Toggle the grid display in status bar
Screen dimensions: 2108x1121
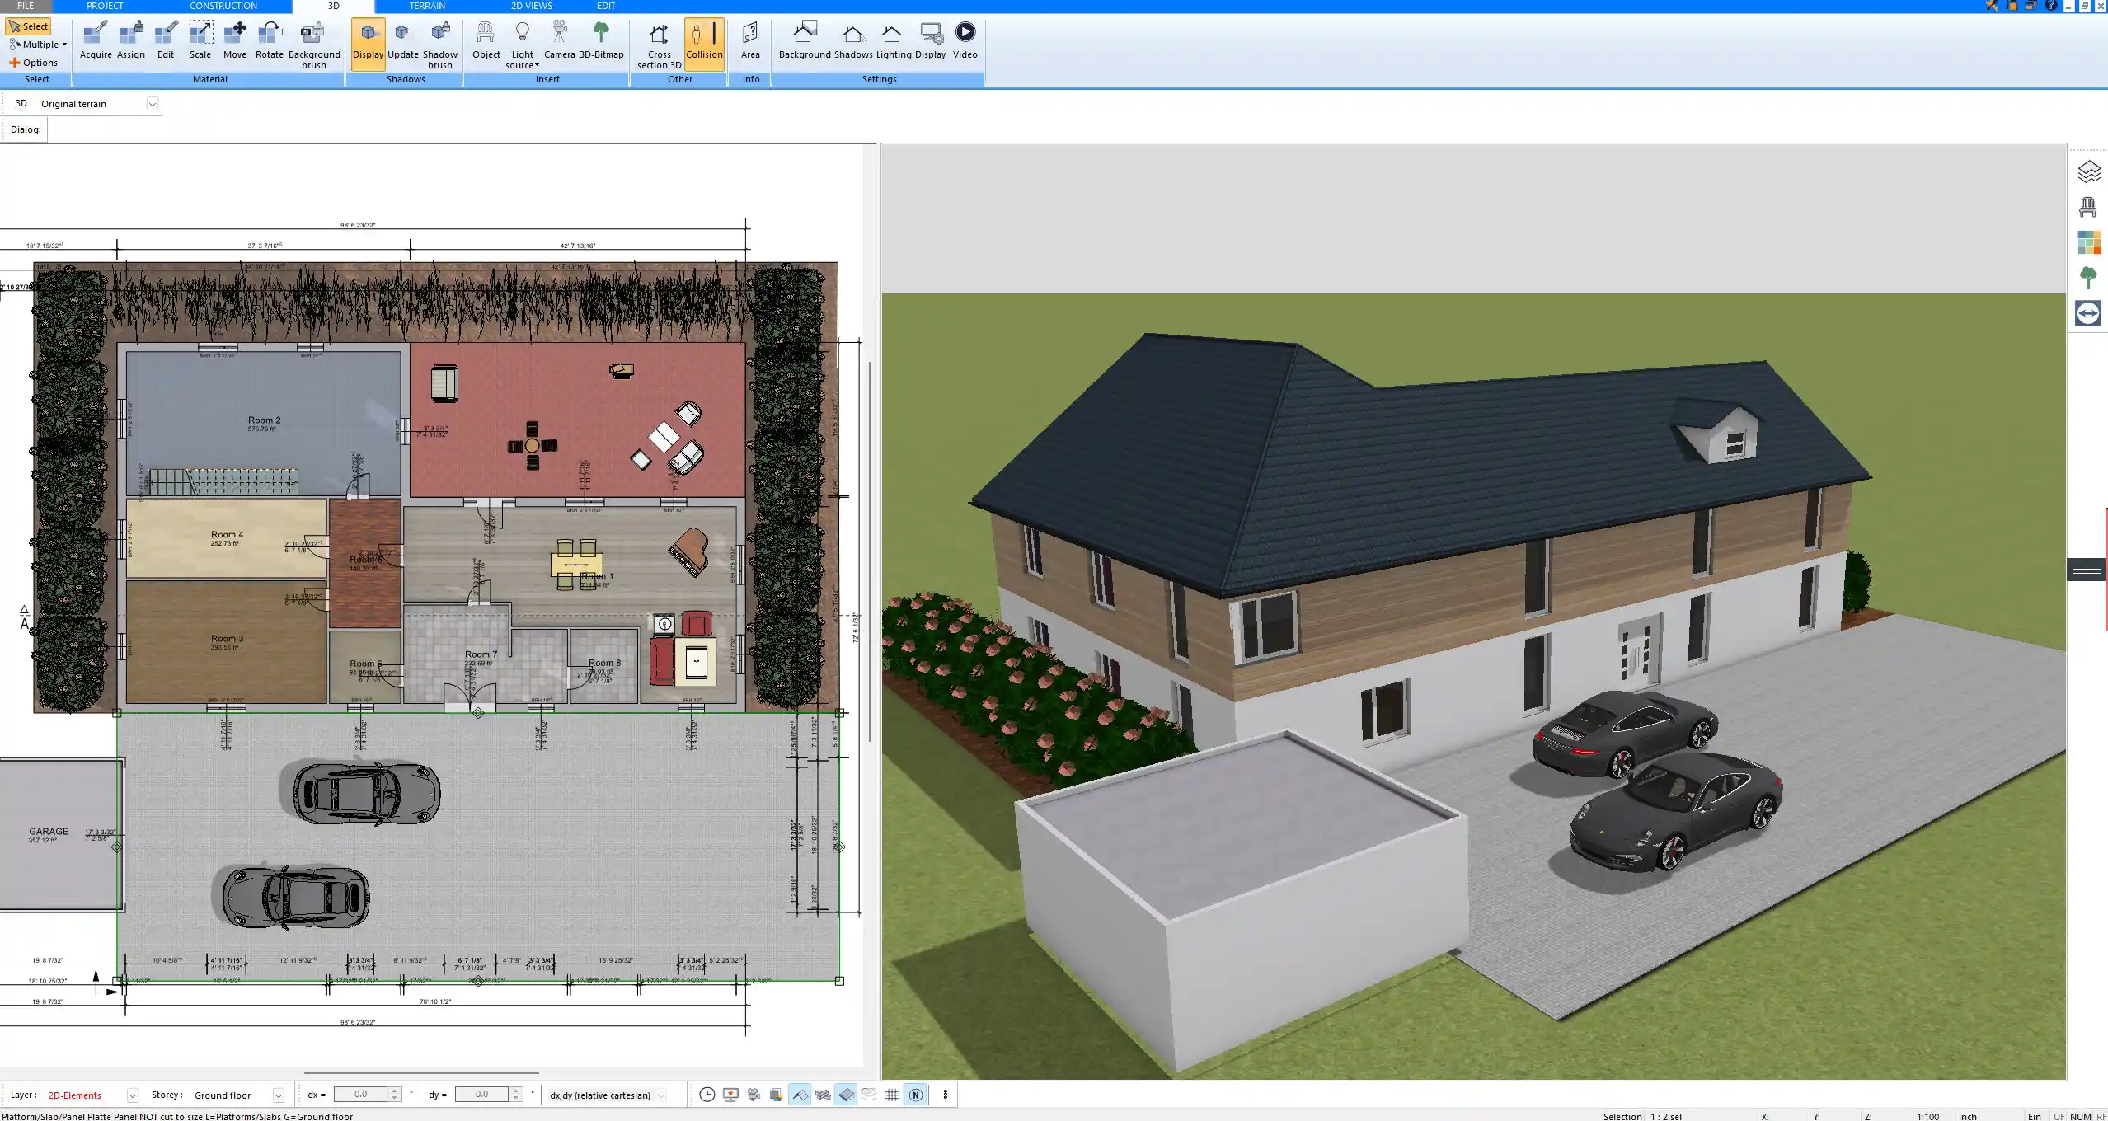(893, 1095)
